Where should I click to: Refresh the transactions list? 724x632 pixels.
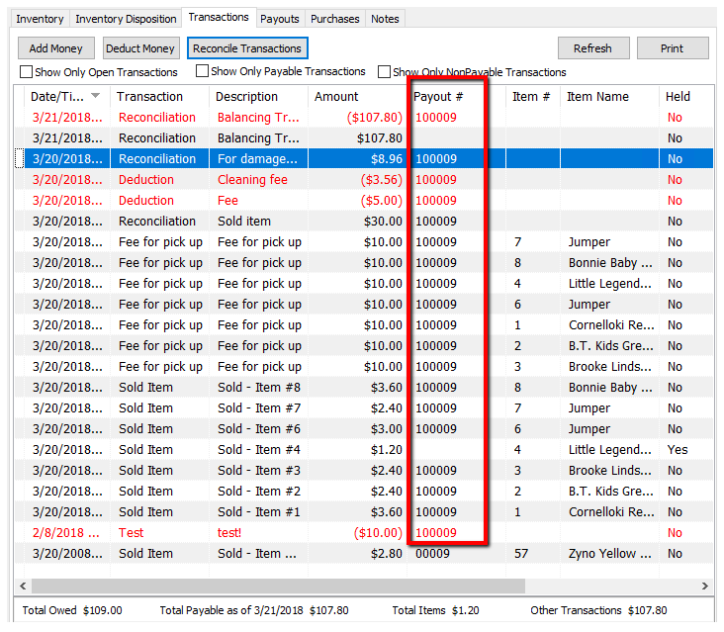pyautogui.click(x=592, y=48)
